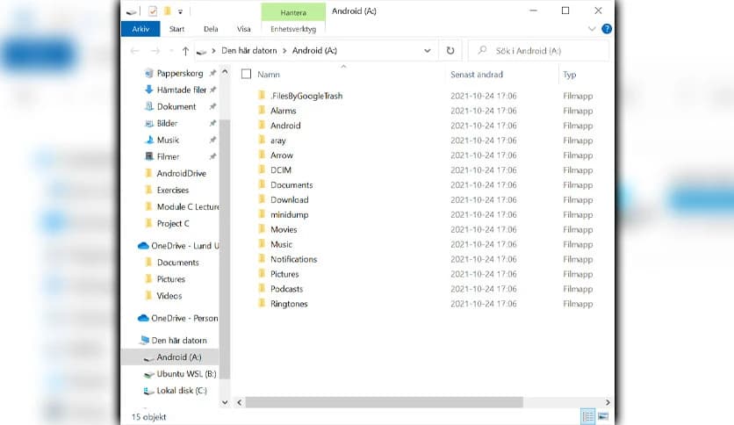The width and height of the screenshot is (734, 425).
Task: Select the Arrow folder icon
Action: click(x=262, y=155)
